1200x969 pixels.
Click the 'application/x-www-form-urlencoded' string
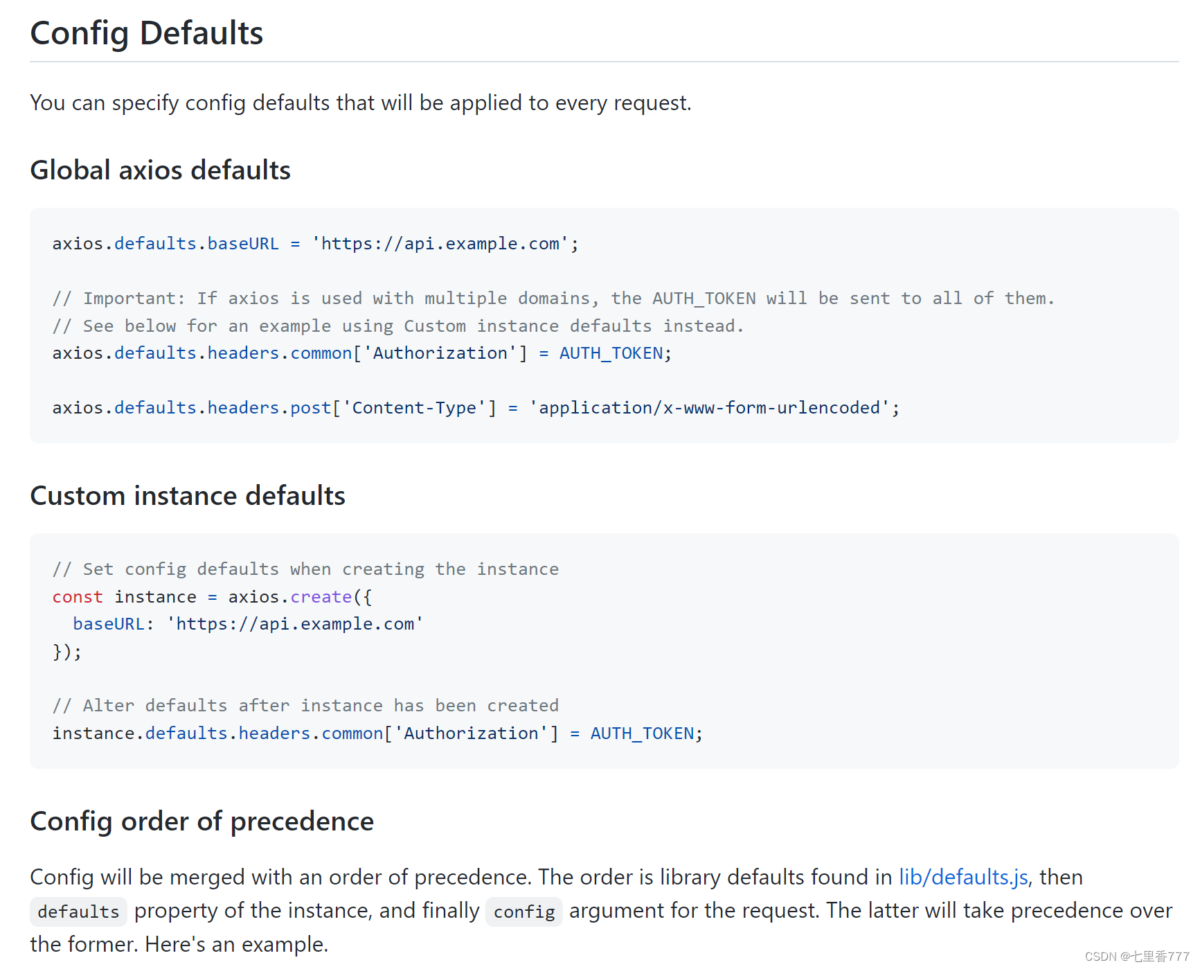[709, 408]
